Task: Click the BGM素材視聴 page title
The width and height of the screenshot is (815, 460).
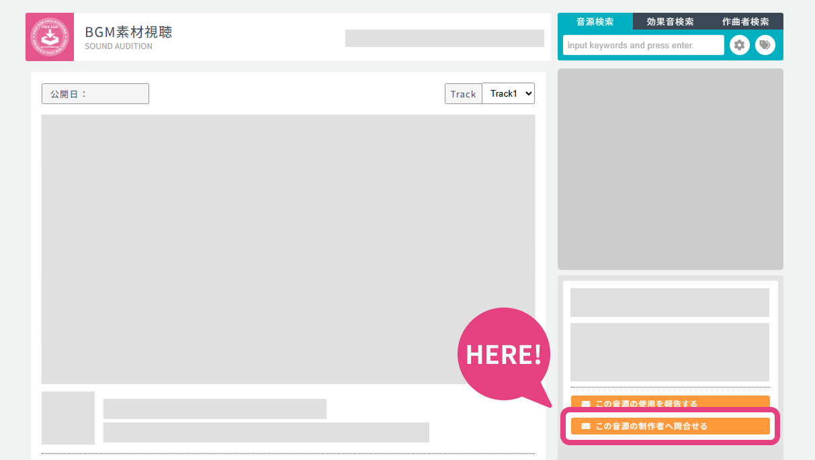Action: click(x=128, y=32)
